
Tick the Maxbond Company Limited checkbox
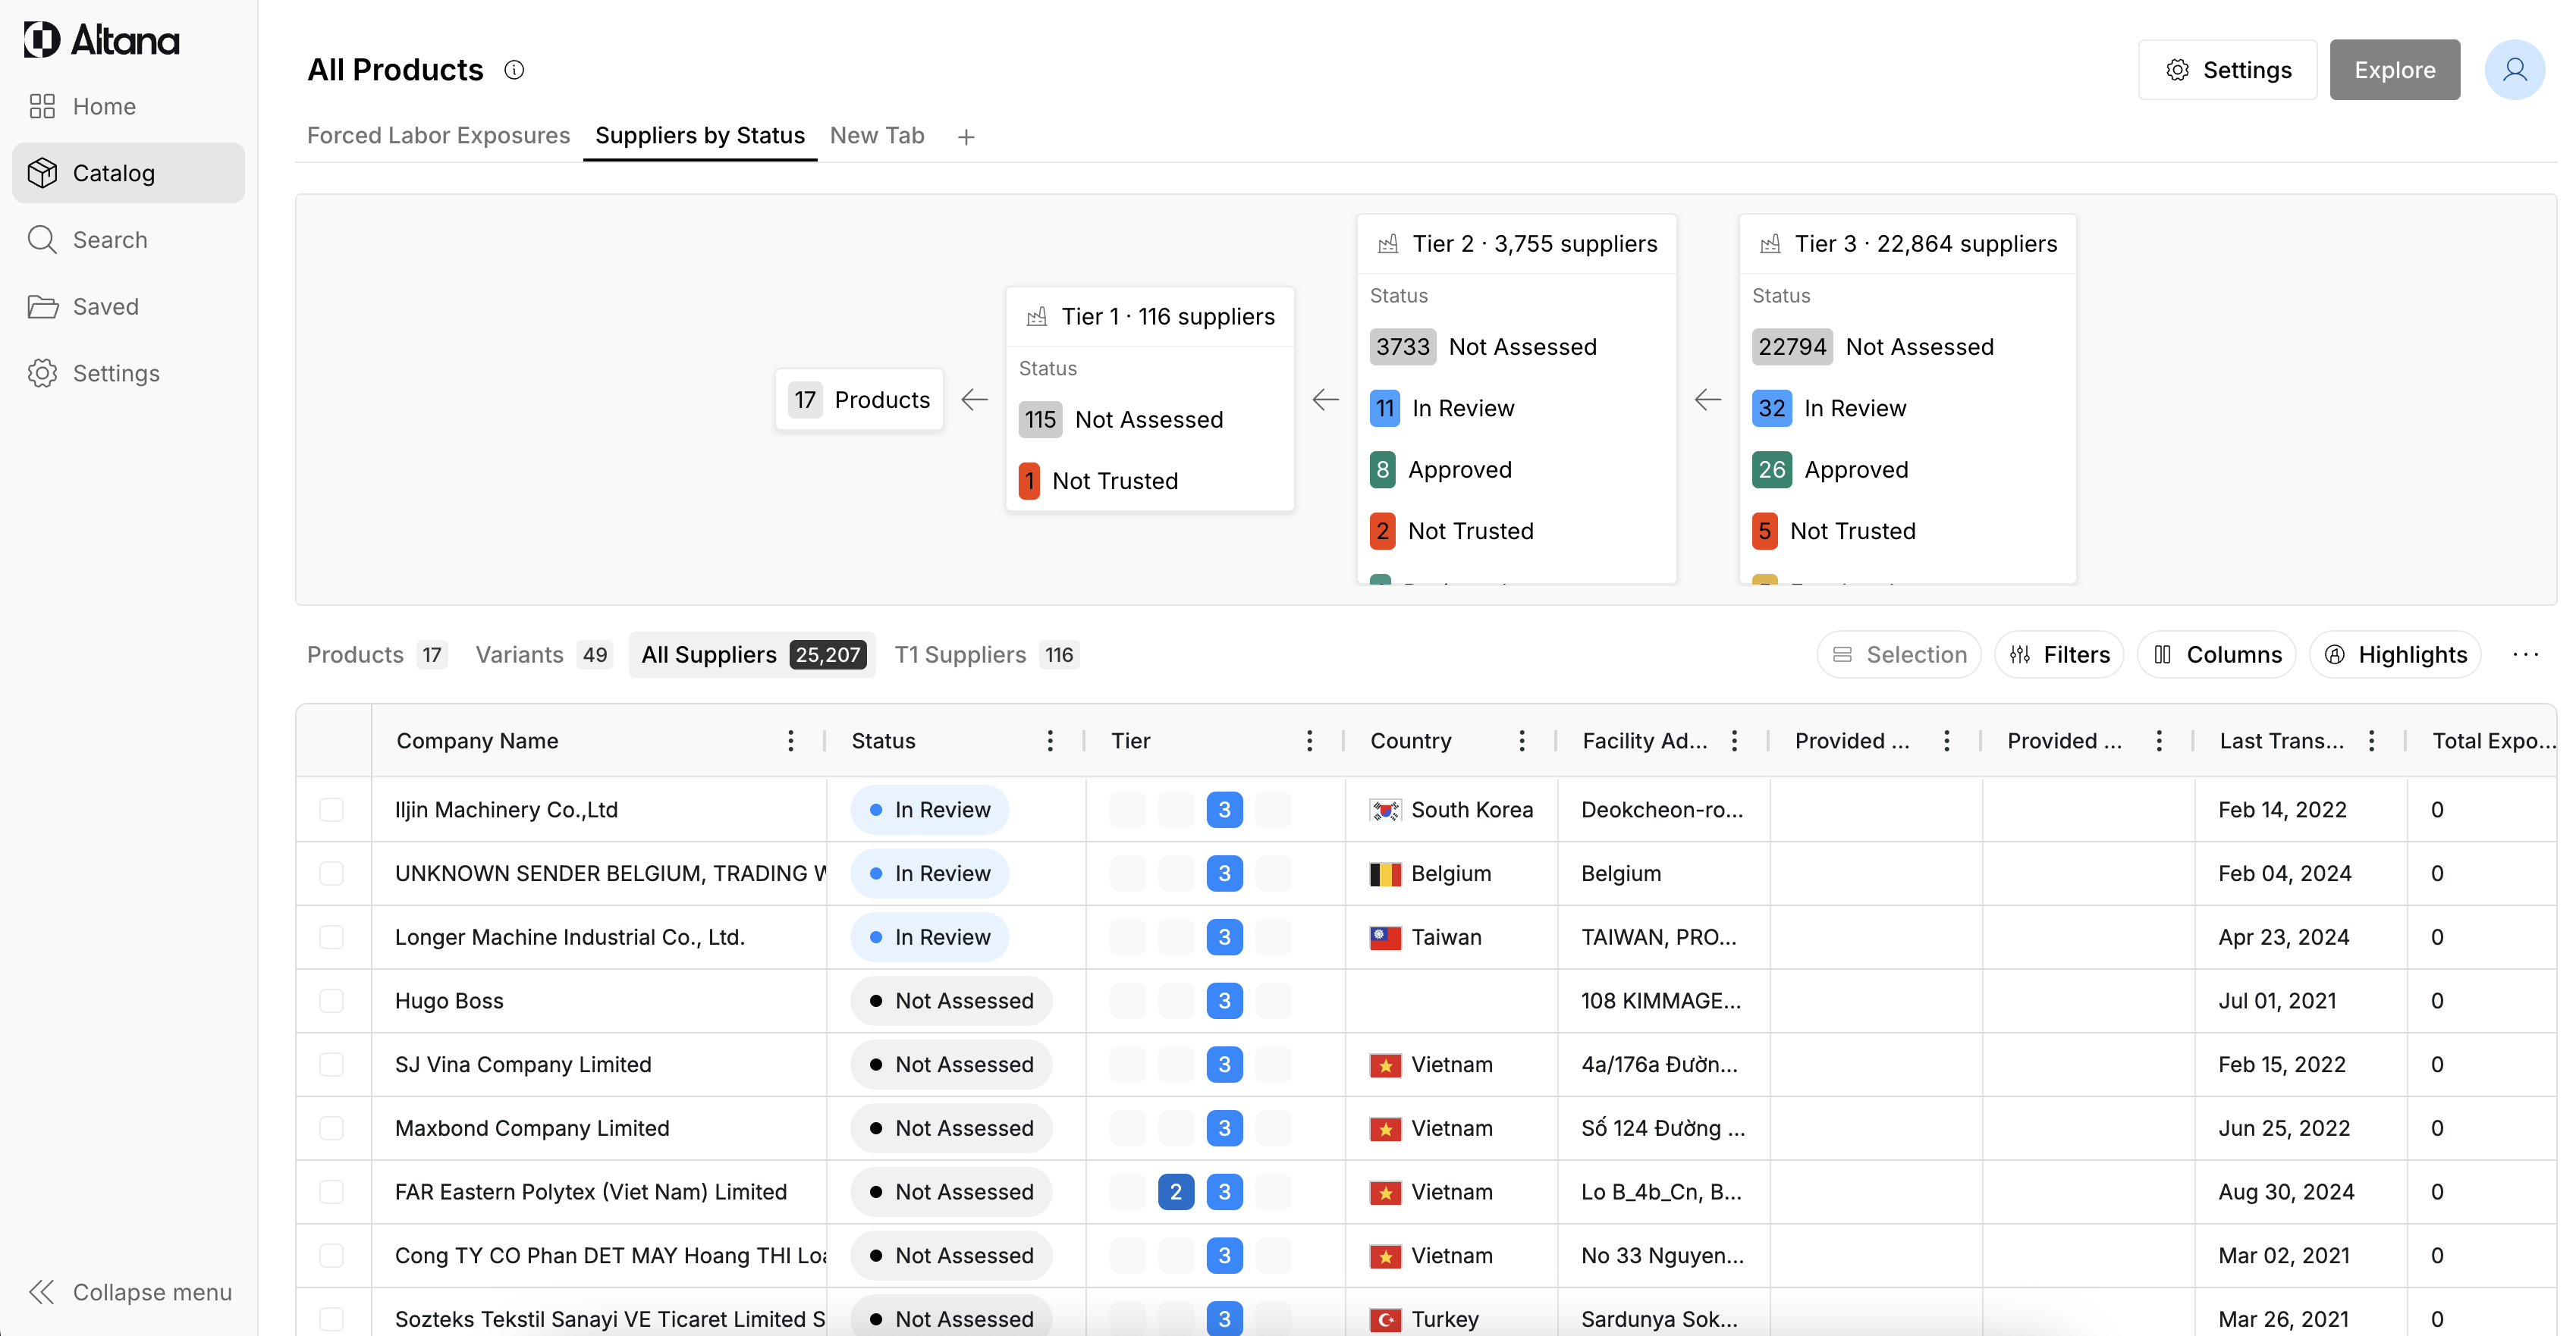point(331,1128)
